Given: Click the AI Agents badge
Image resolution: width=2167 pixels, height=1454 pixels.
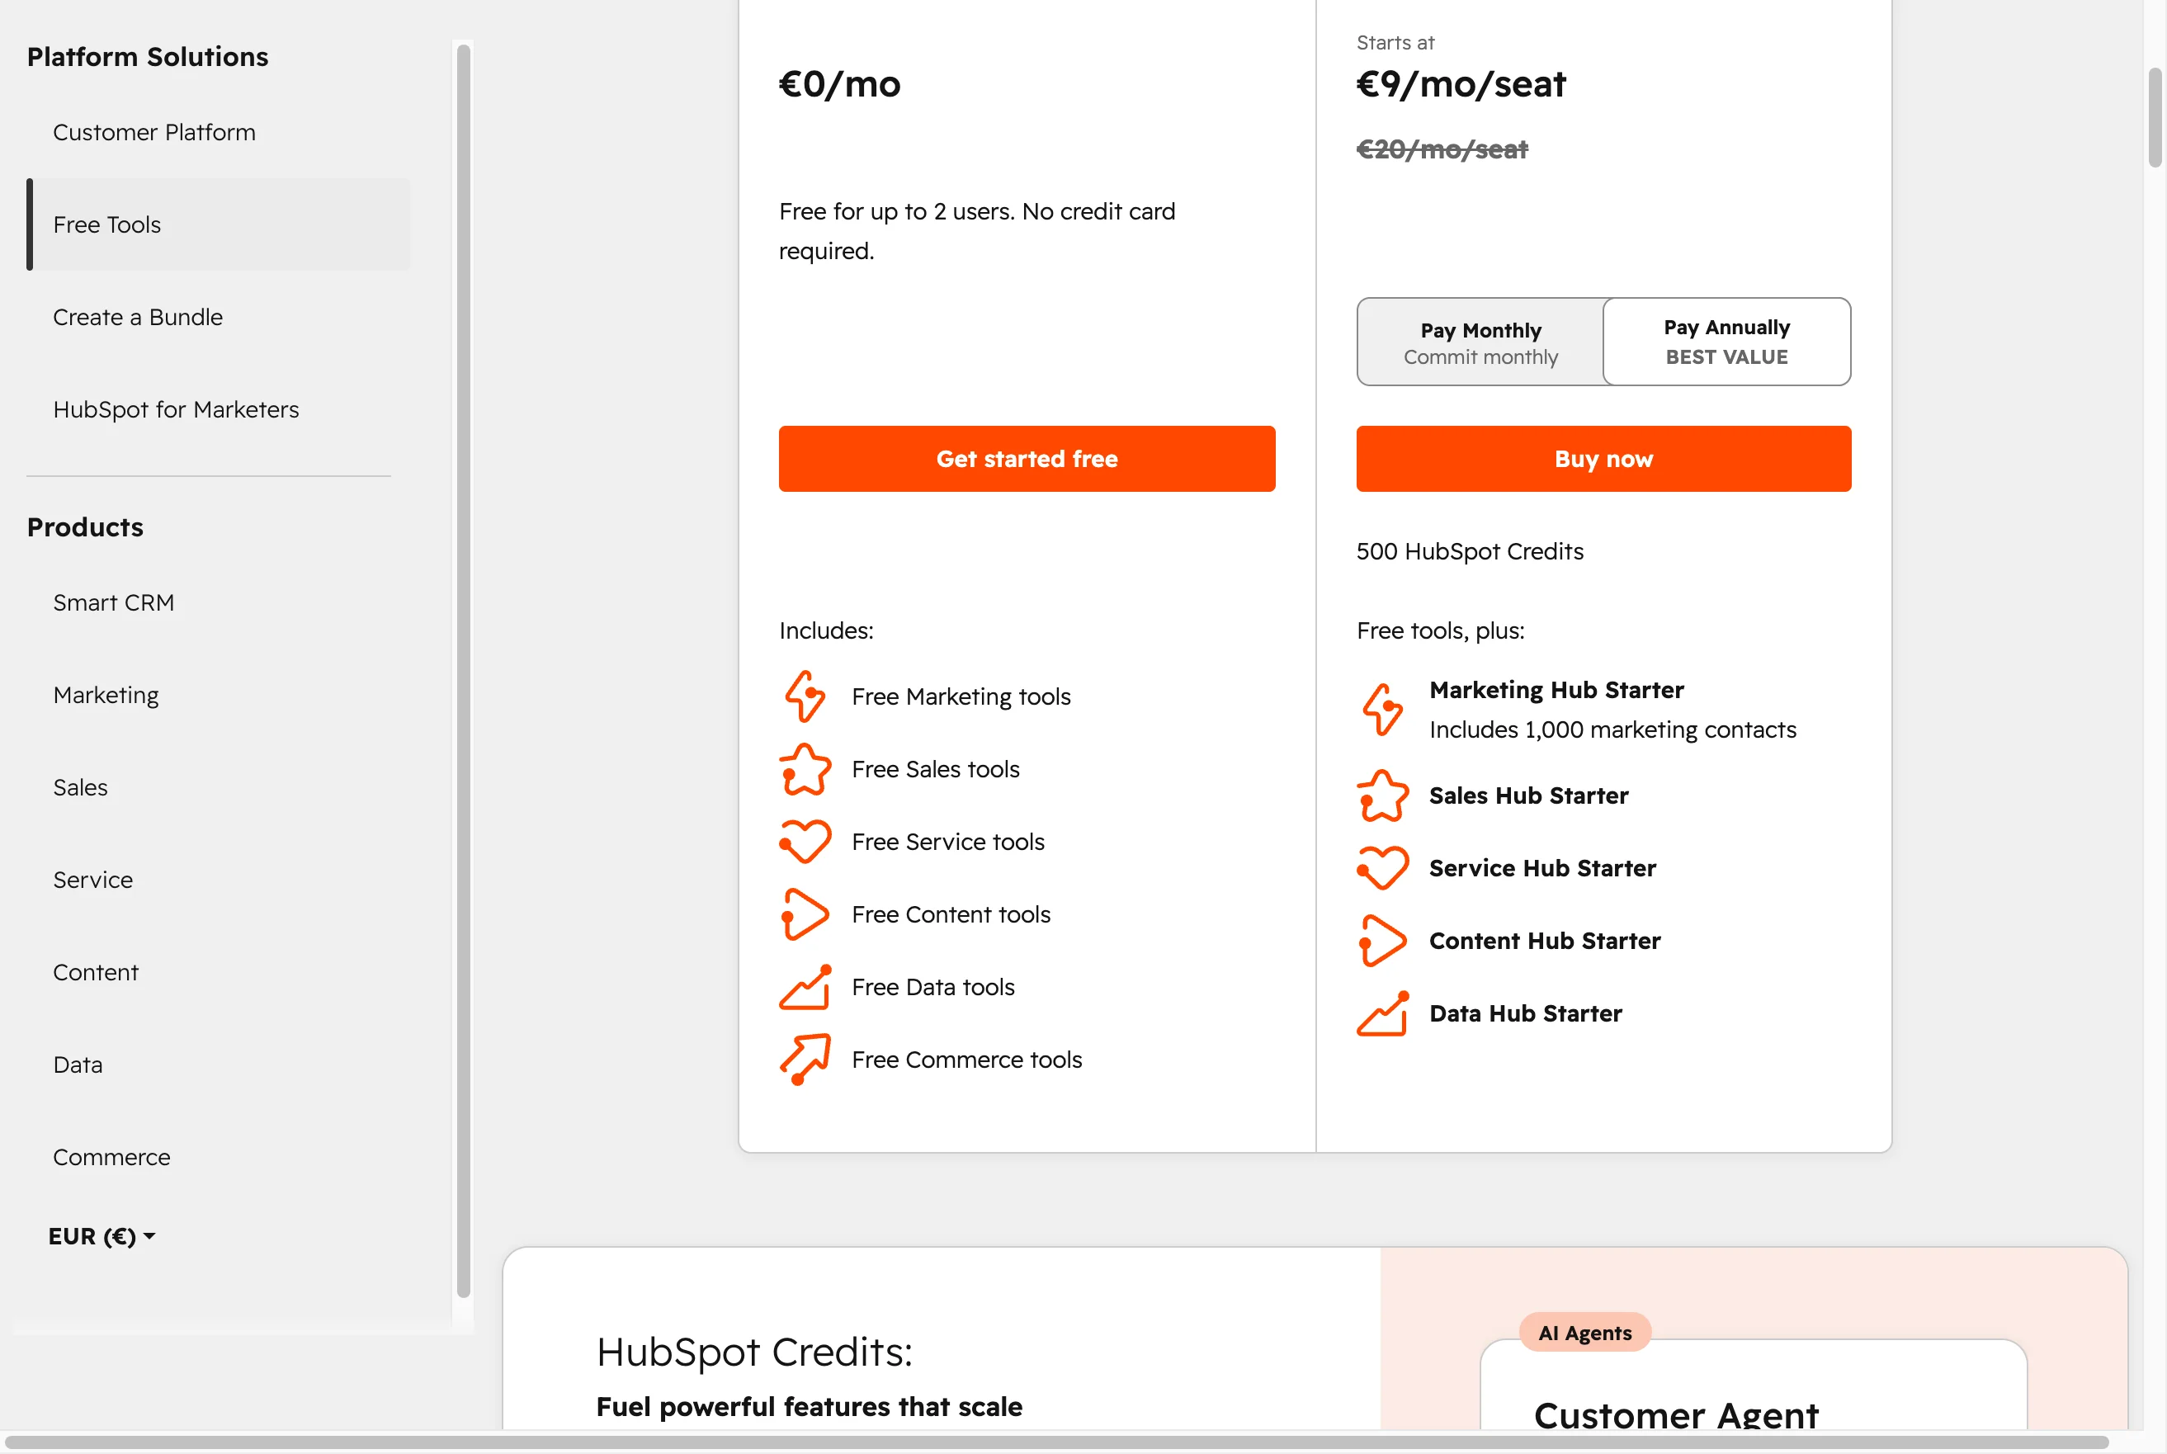Looking at the screenshot, I should coord(1584,1333).
